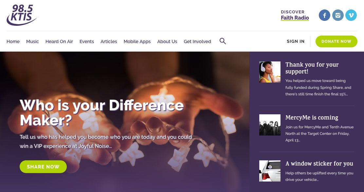Open the Articles section

pyautogui.click(x=109, y=41)
